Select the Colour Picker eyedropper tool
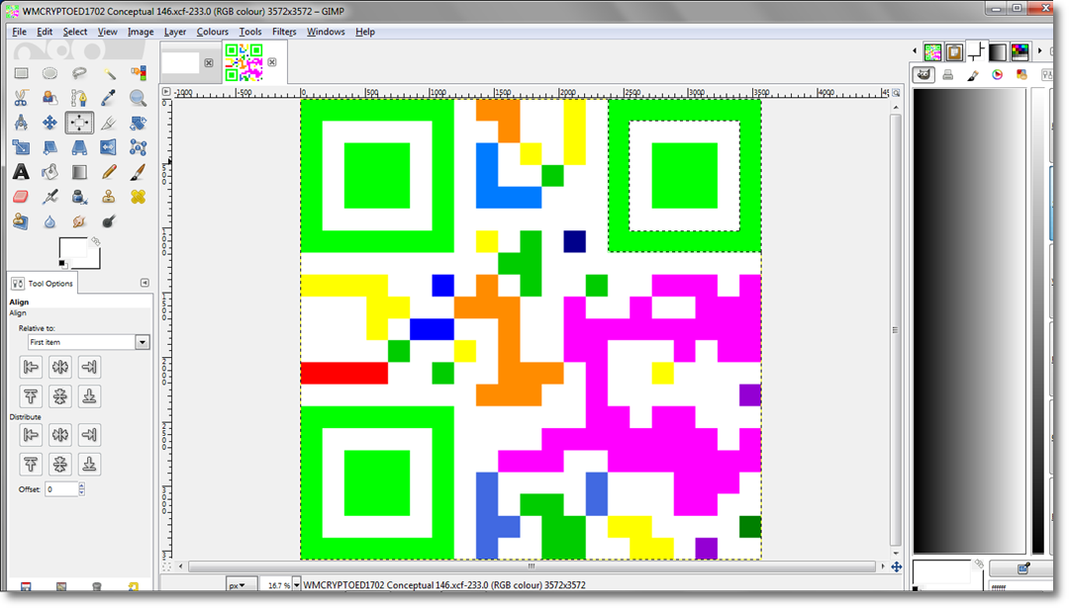1069x608 pixels. pos(109,98)
